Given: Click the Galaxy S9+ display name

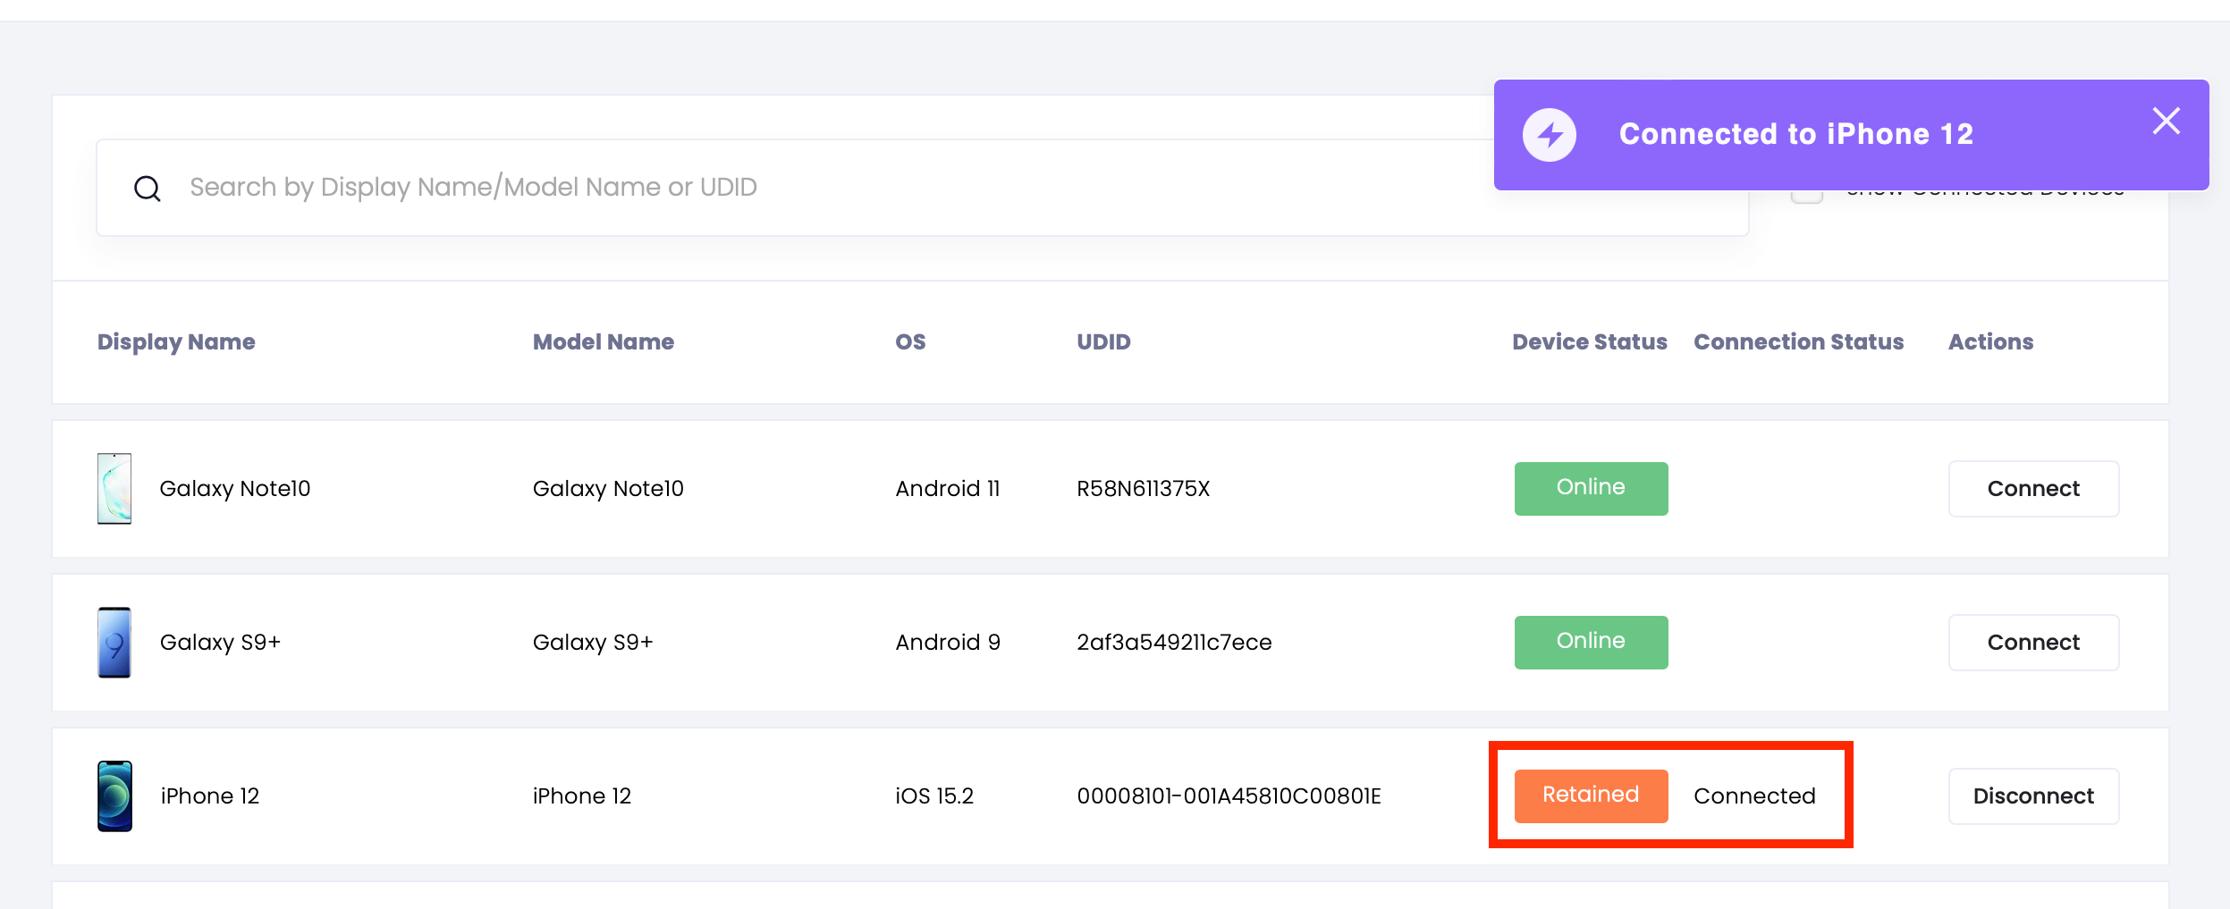Looking at the screenshot, I should [x=220, y=643].
